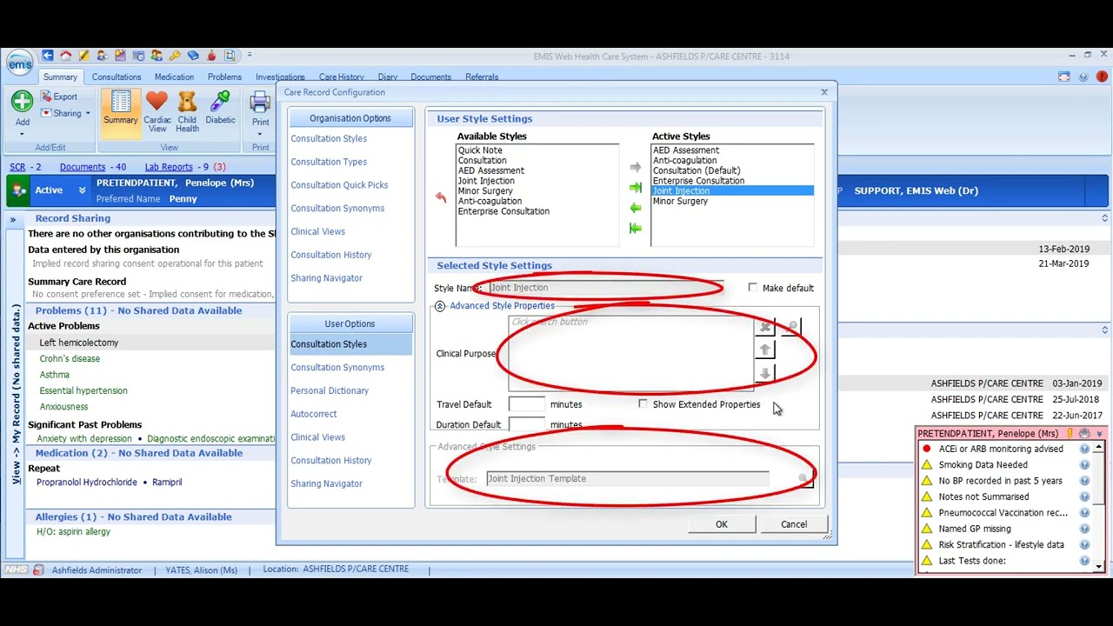
Task: Select Consultation Types under Organisation Options
Action: [329, 162]
